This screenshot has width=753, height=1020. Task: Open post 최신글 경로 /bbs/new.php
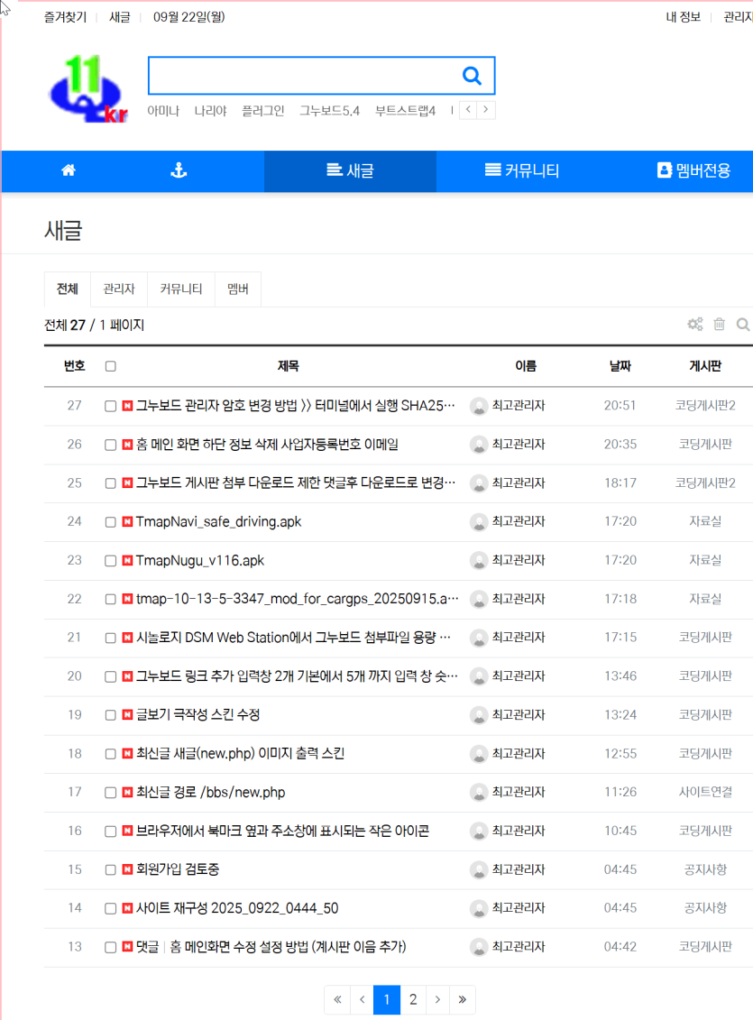pos(211,793)
